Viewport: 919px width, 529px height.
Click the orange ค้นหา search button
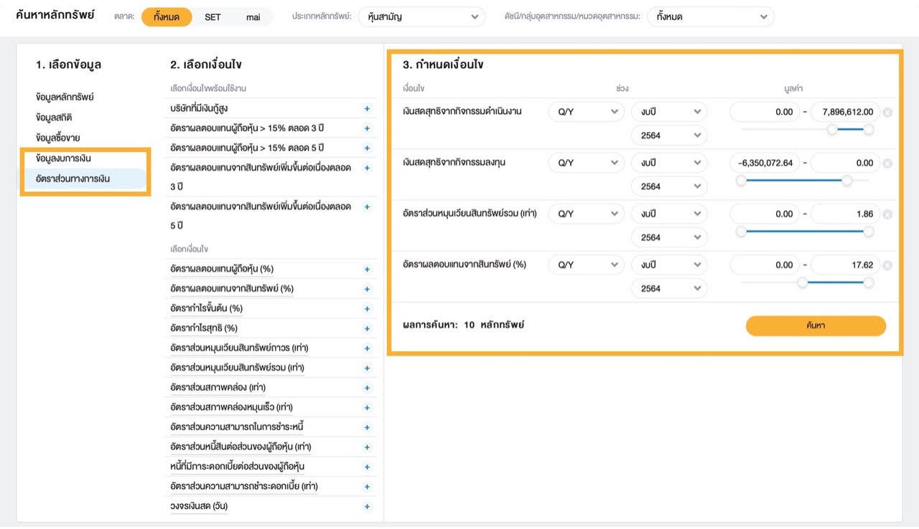click(816, 325)
